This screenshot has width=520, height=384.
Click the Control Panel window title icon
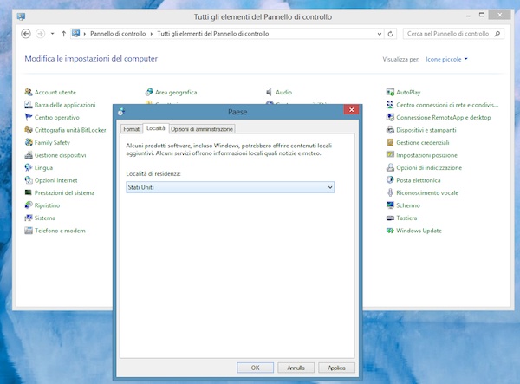21,16
